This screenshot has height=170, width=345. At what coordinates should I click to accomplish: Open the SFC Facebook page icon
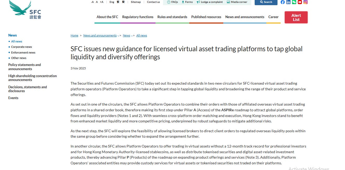pos(283,2)
